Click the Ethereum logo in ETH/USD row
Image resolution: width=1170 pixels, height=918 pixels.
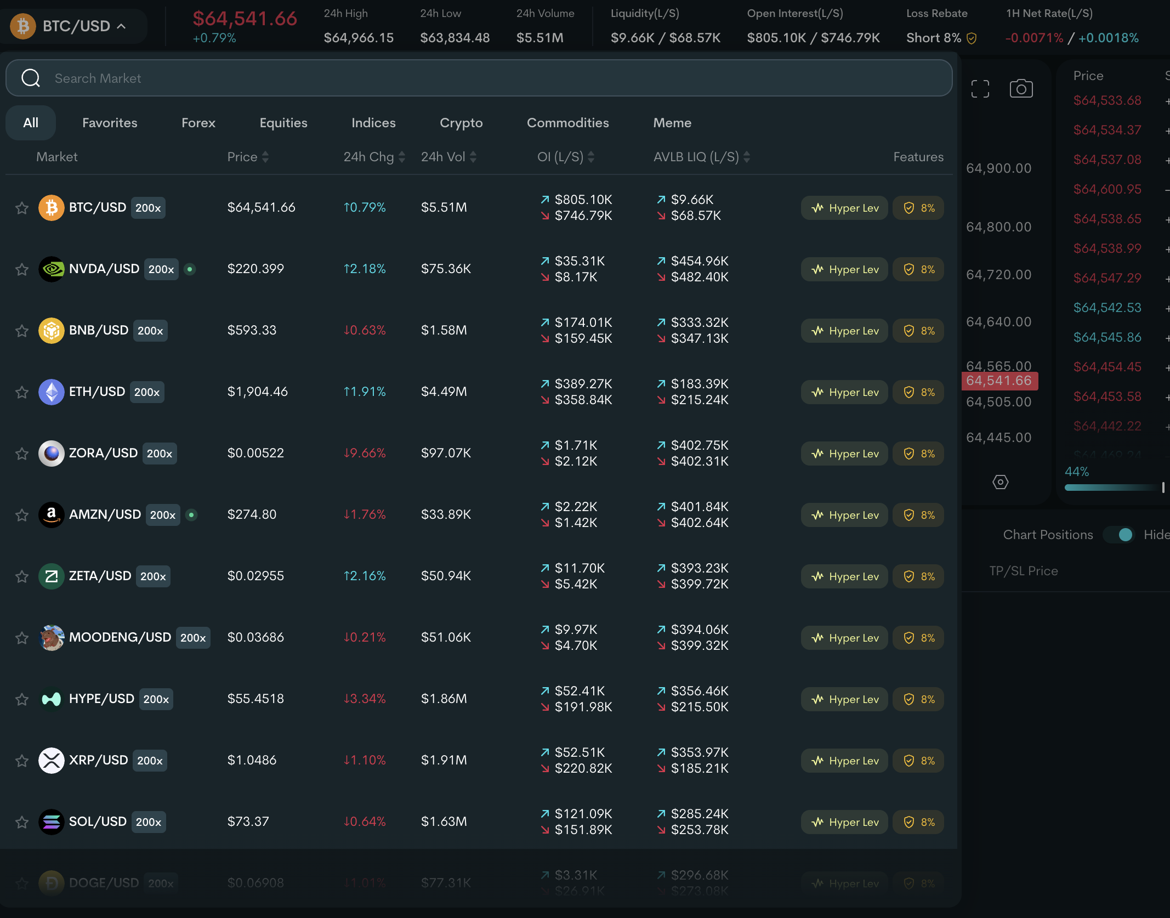[x=52, y=392]
